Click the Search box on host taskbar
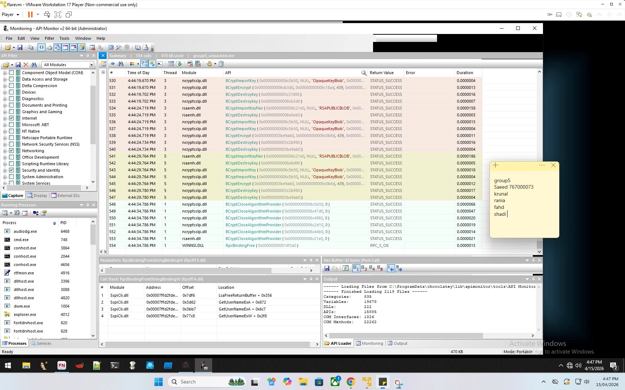Image resolution: width=625 pixels, height=390 pixels. click(x=207, y=382)
